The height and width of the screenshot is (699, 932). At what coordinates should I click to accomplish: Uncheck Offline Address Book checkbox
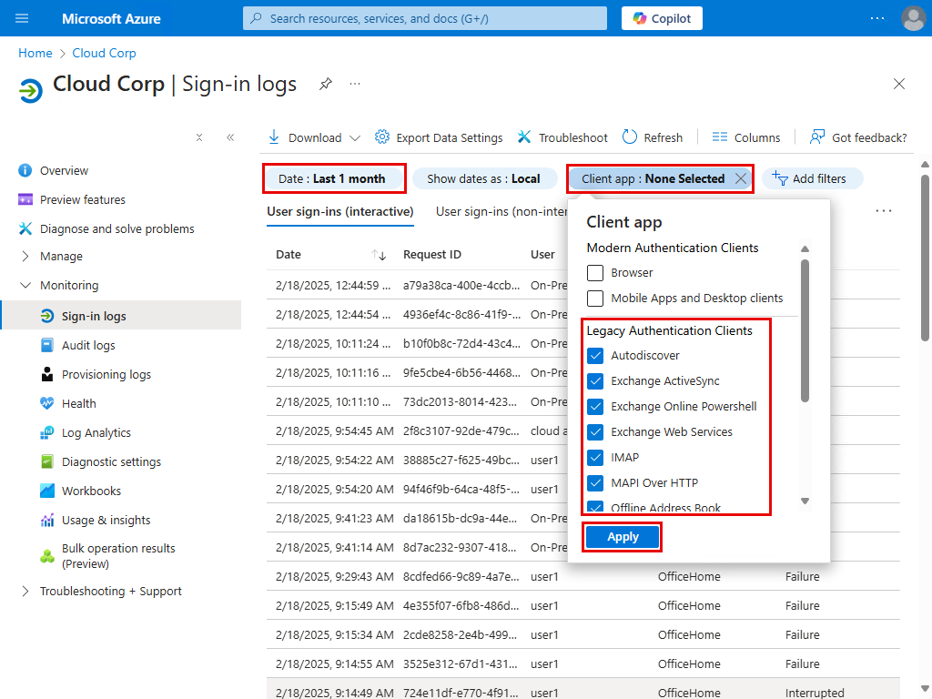point(595,506)
